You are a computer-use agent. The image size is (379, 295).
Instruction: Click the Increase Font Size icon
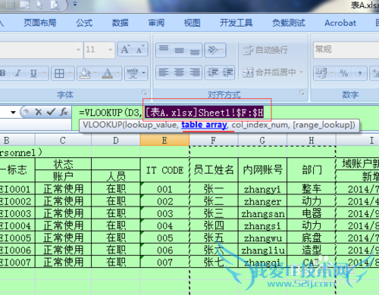pyautogui.click(x=125, y=49)
